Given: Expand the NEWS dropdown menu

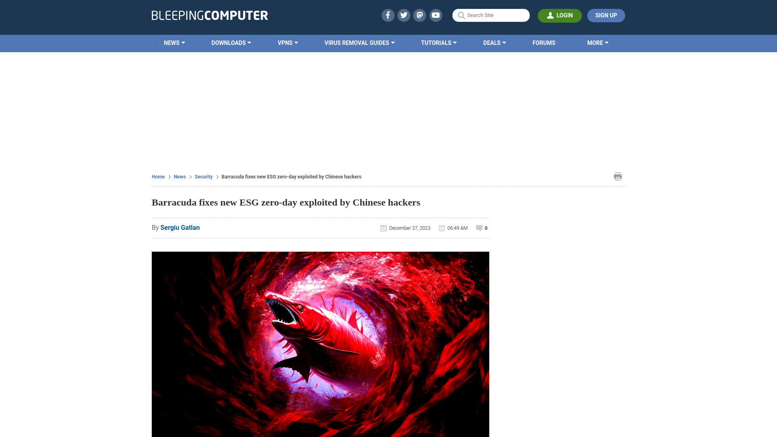Looking at the screenshot, I should tap(174, 42).
